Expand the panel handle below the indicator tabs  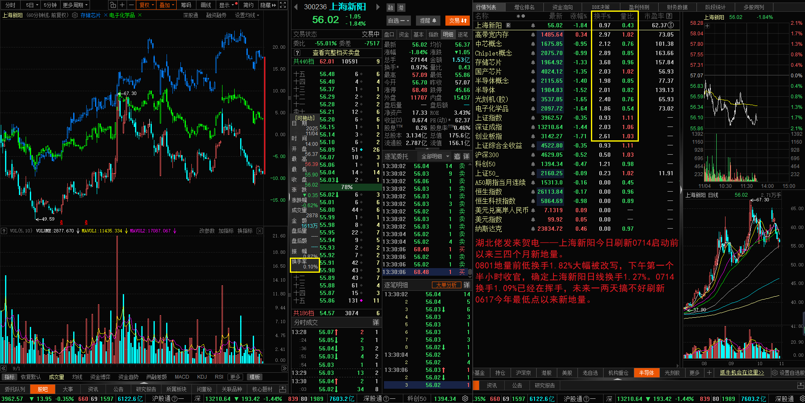tap(144, 383)
